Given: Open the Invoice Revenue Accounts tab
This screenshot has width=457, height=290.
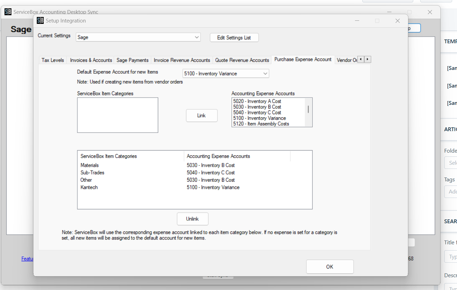Looking at the screenshot, I should coord(182,60).
